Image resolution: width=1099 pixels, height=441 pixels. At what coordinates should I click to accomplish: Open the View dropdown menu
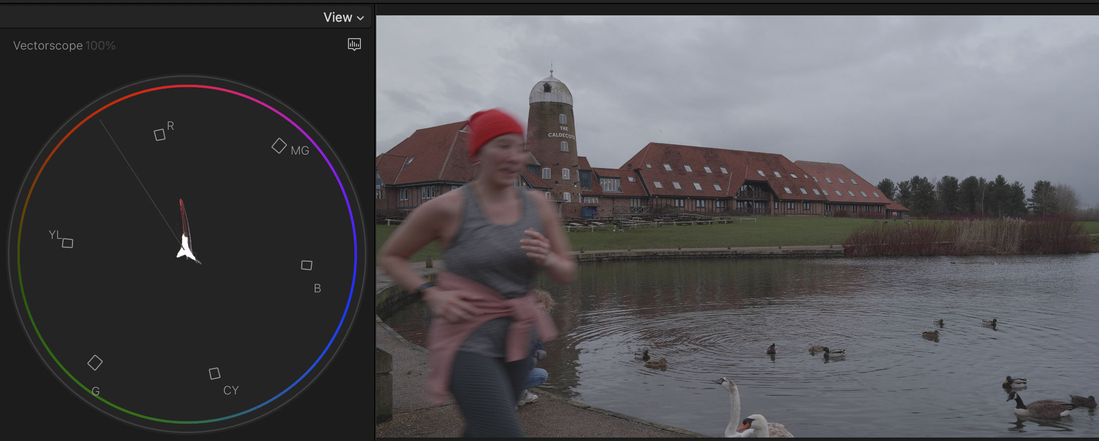click(343, 17)
